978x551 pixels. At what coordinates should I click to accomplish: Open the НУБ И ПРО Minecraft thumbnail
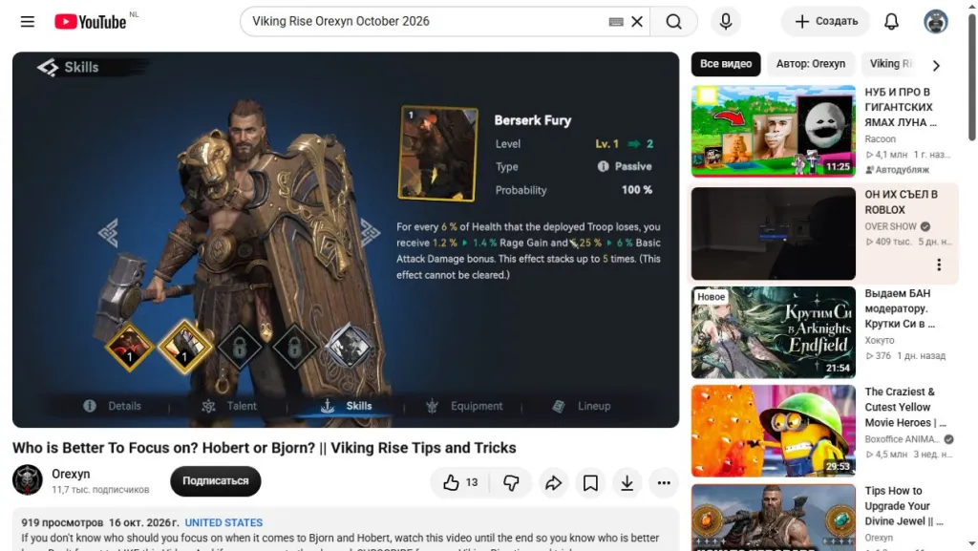pos(773,132)
